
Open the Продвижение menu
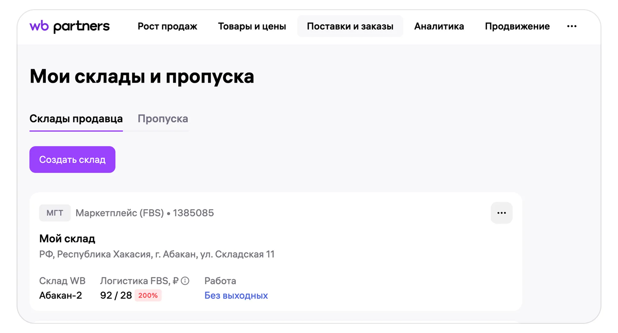click(x=517, y=26)
